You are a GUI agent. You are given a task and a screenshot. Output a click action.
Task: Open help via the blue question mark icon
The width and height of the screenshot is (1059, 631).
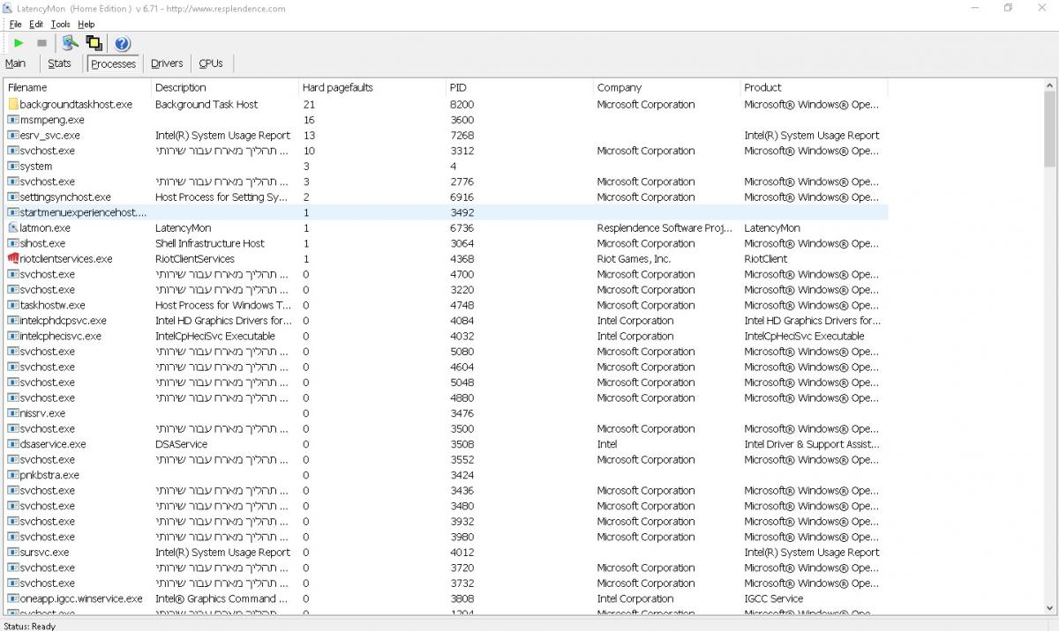pyautogui.click(x=123, y=43)
